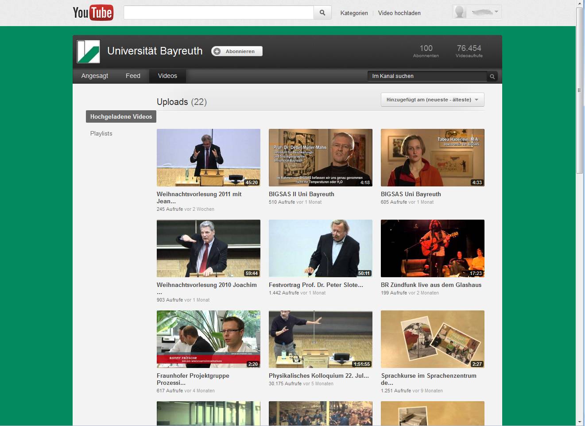
Task: Open Weihnachtsvorlesung 2011 video thumbnail
Action: [x=208, y=158]
